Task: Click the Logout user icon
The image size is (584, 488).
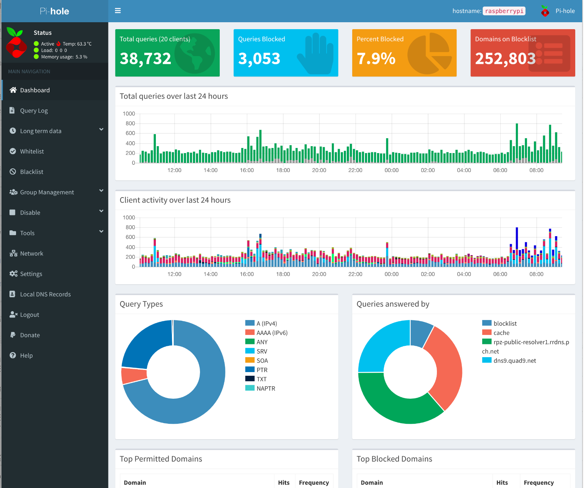Action: pos(14,315)
